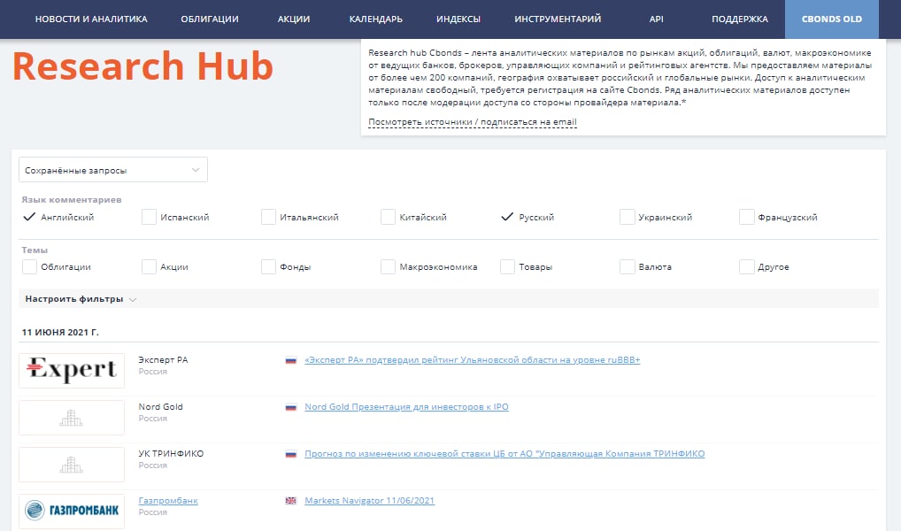This screenshot has width=901, height=531.
Task: Open the Поддержка menu
Action: point(740,19)
